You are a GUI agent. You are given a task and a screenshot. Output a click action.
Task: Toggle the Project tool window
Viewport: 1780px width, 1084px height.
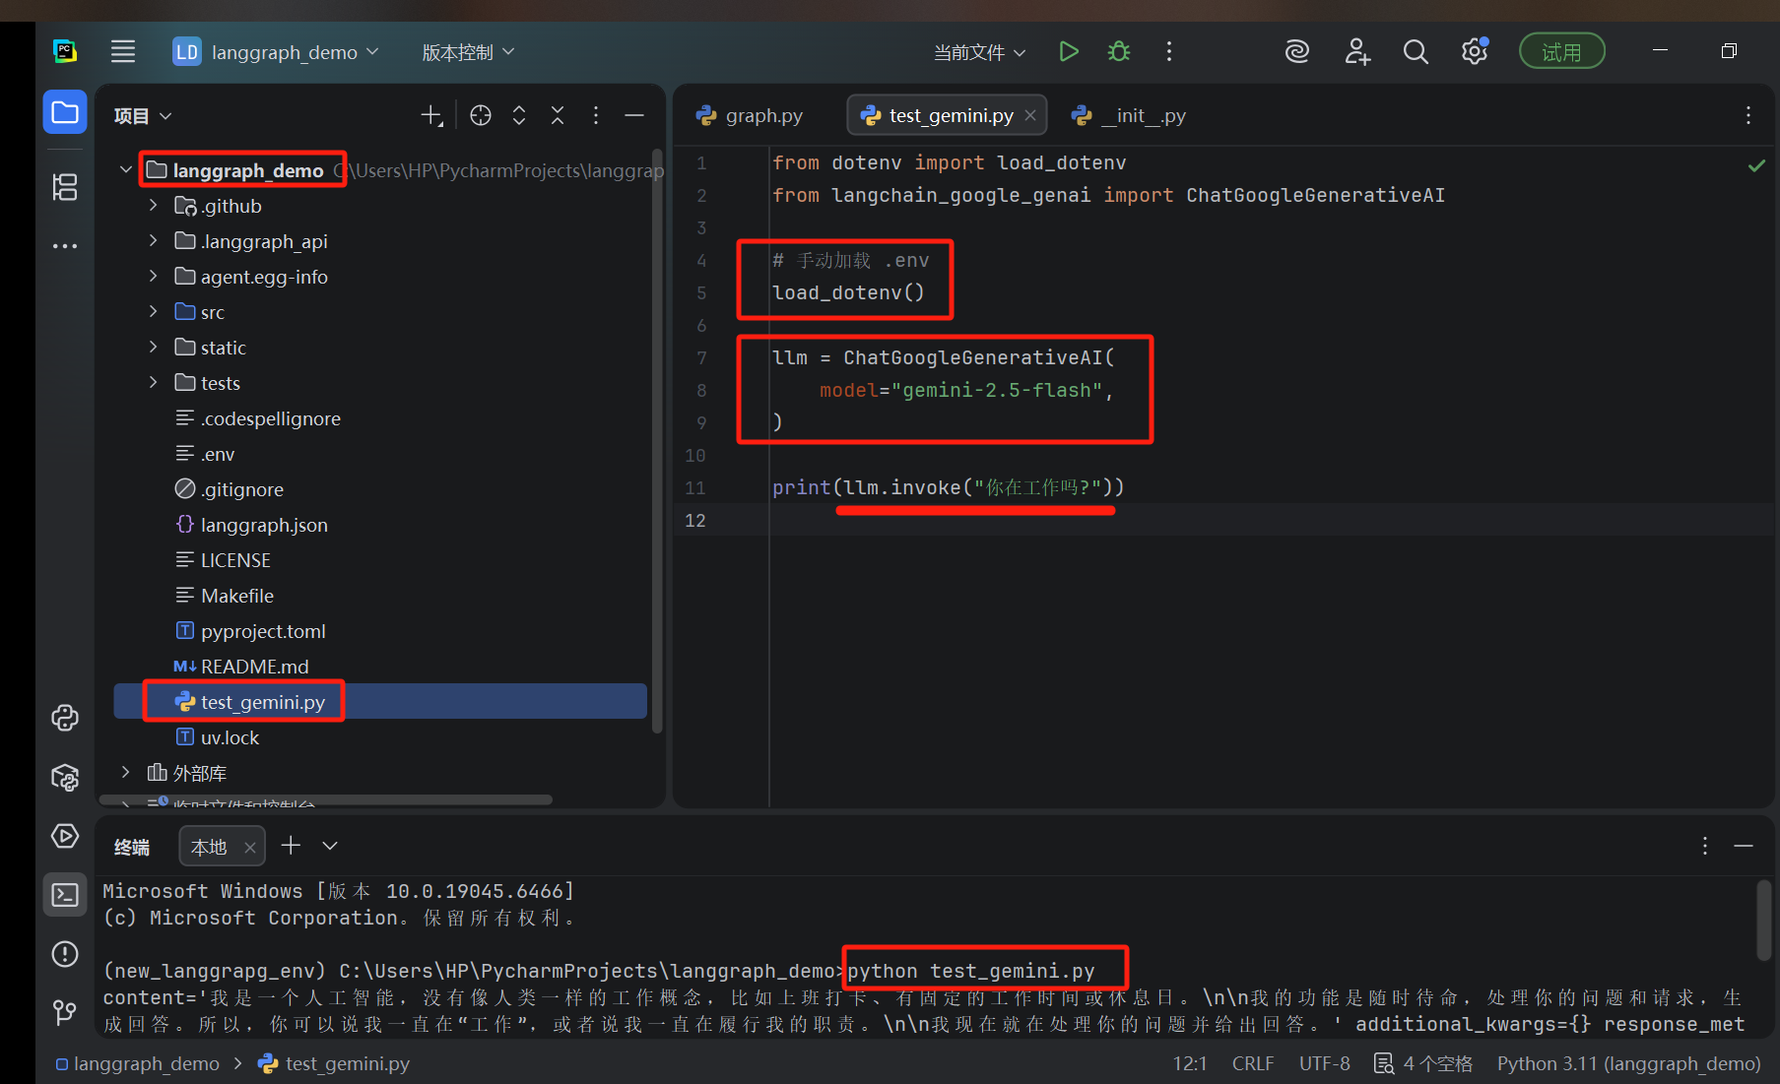coord(65,112)
